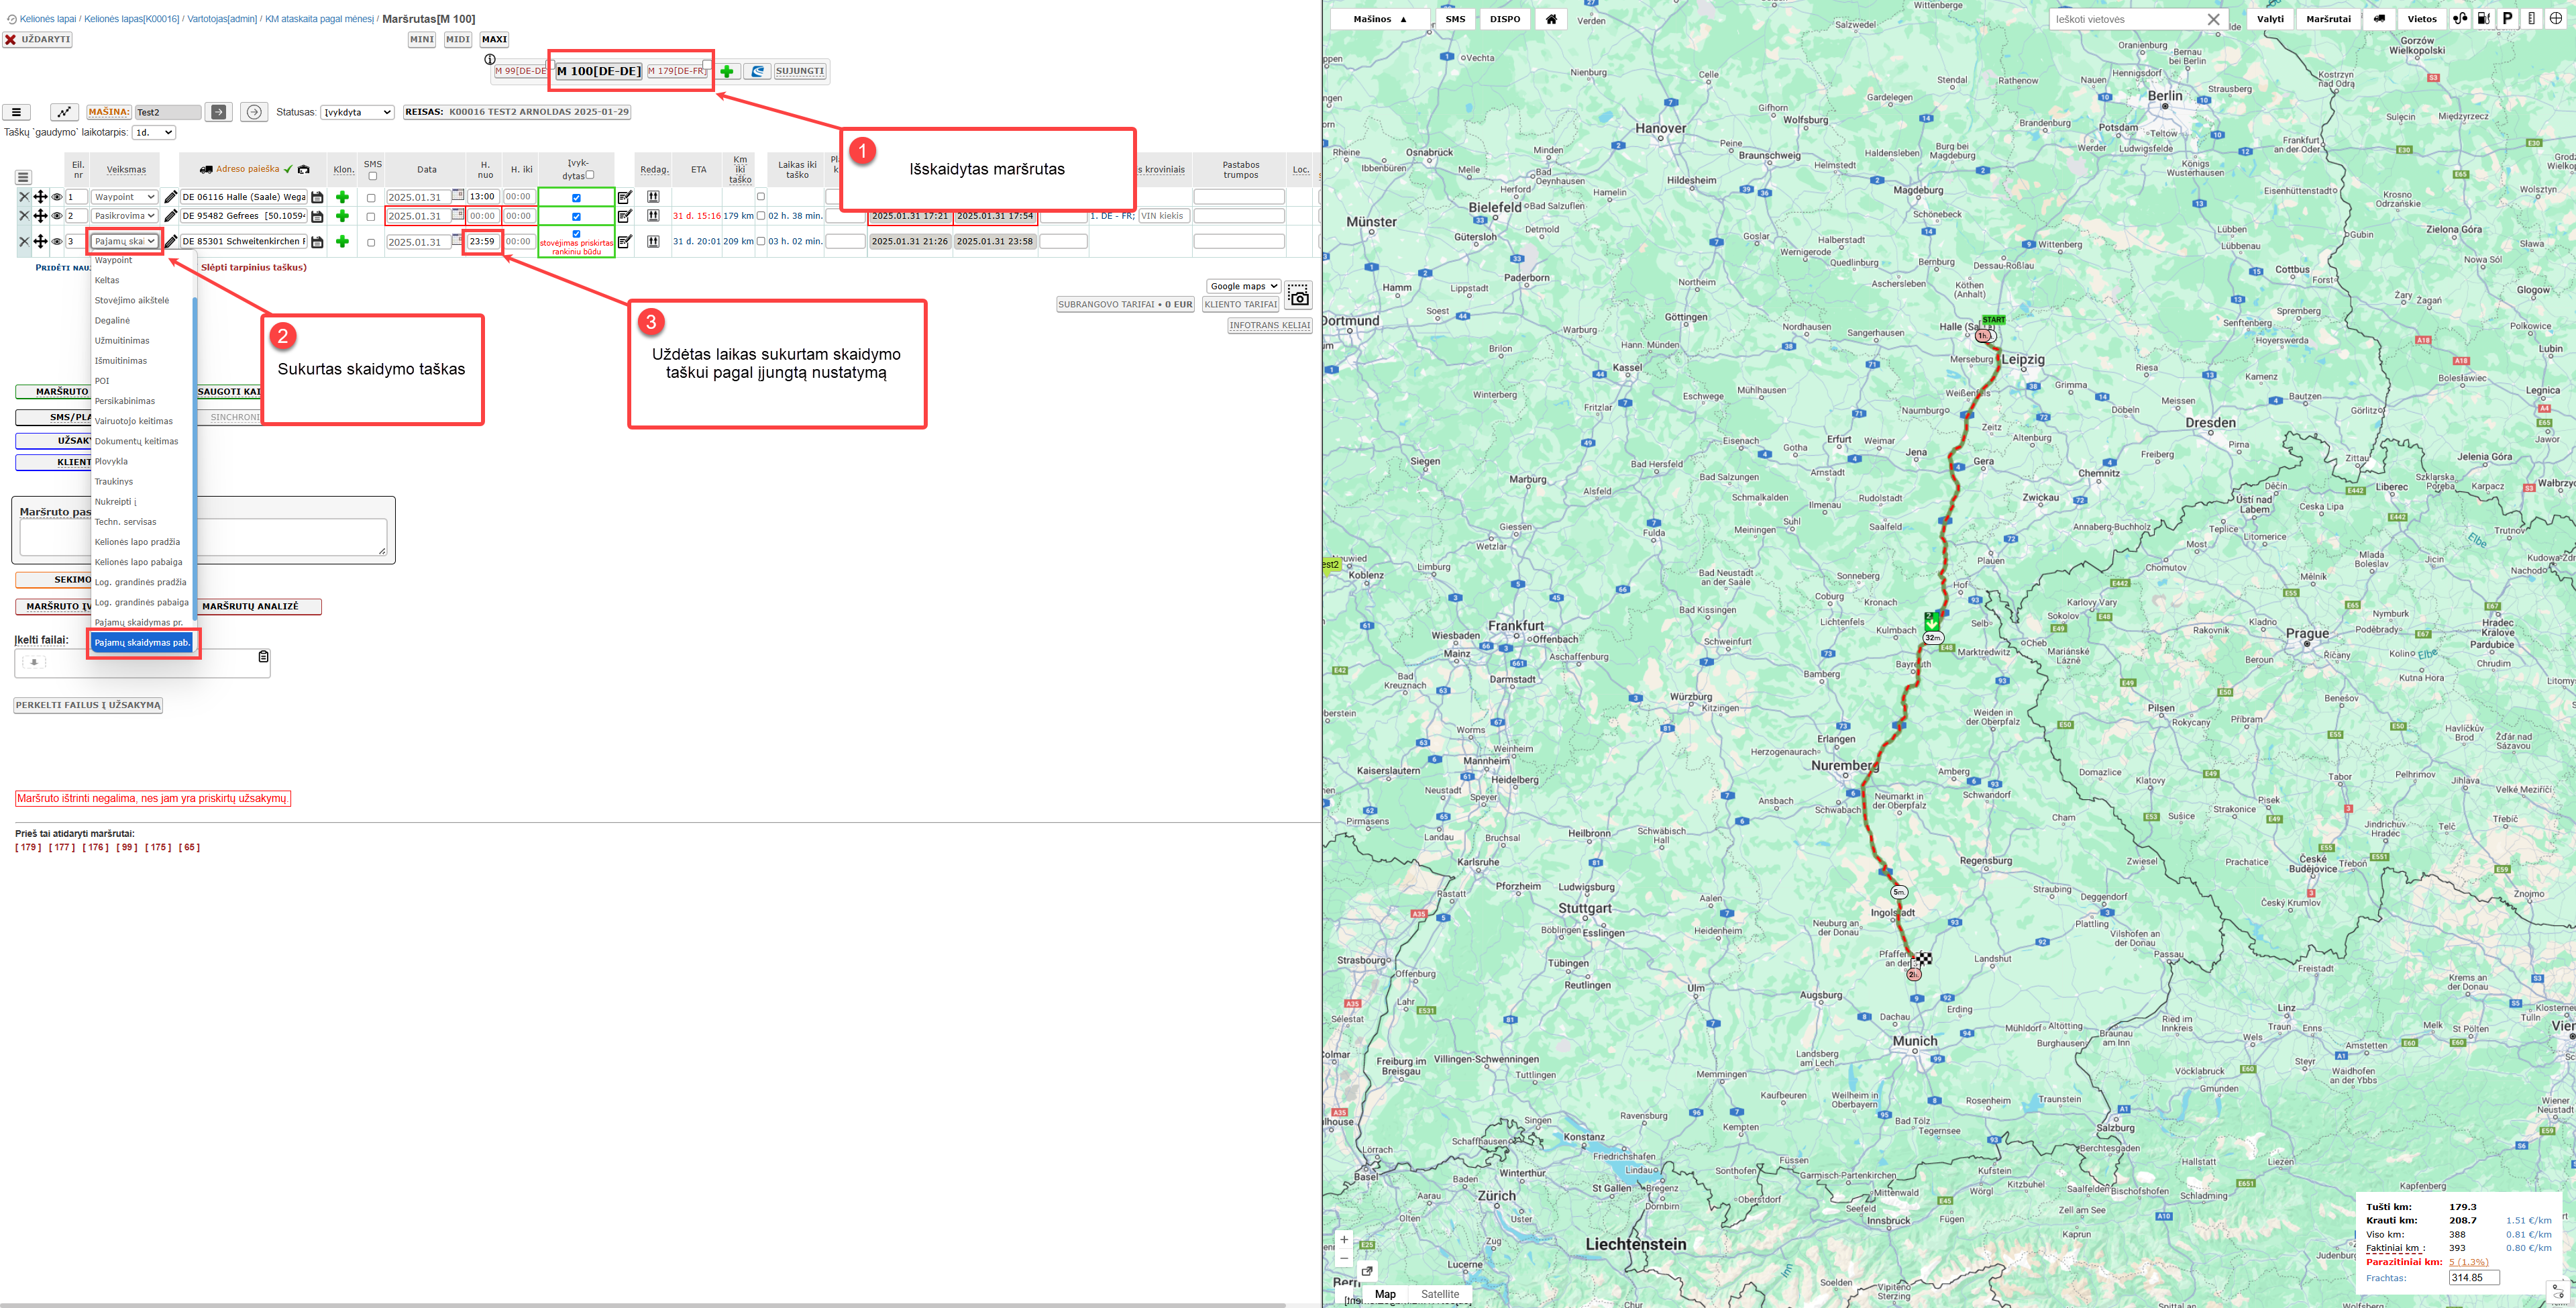2576x1308 pixels.
Task: Click the truck icon on map toolbar
Action: pyautogui.click(x=2380, y=19)
